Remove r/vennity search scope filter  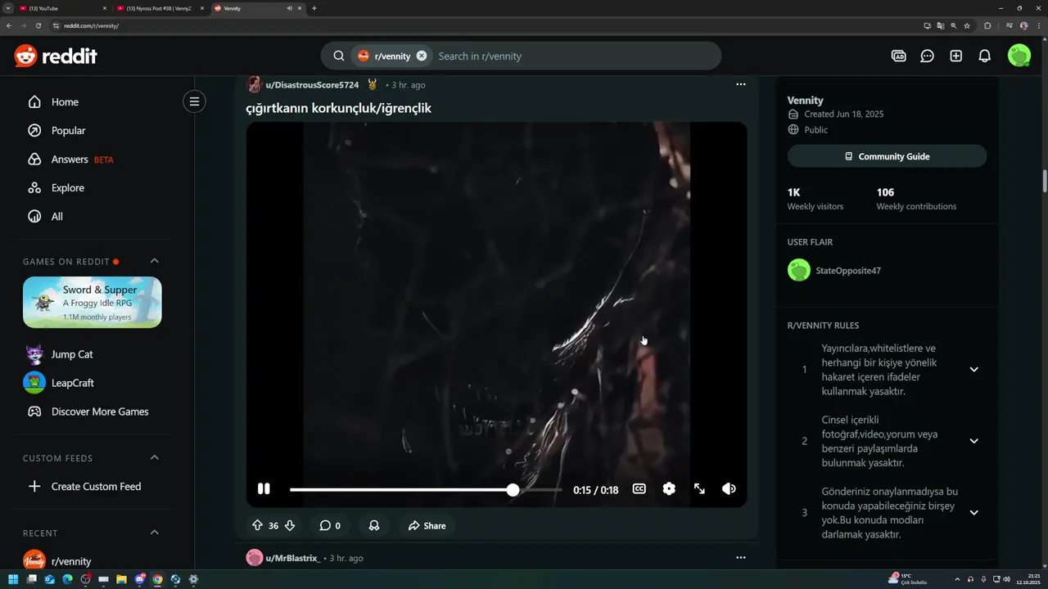coord(422,56)
